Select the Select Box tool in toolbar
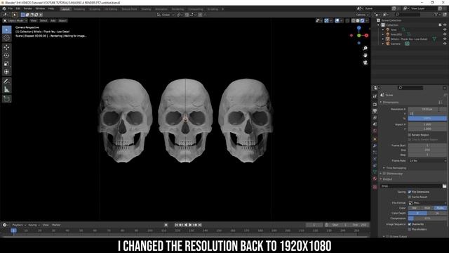 coord(6,30)
